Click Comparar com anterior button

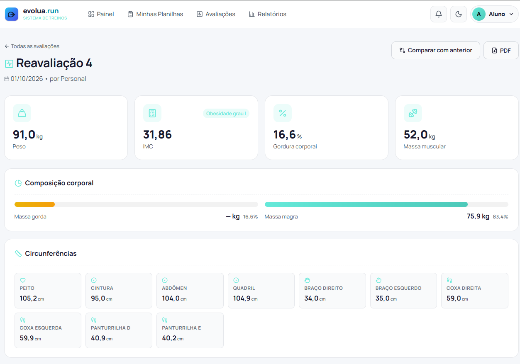point(436,50)
